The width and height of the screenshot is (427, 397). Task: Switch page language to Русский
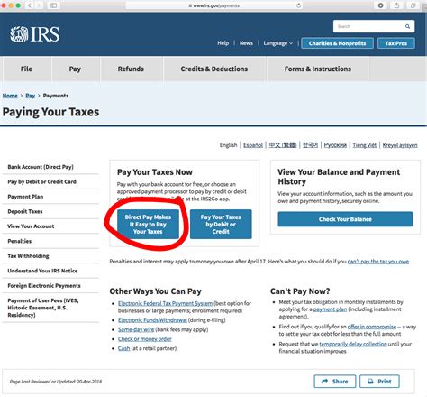click(x=335, y=145)
